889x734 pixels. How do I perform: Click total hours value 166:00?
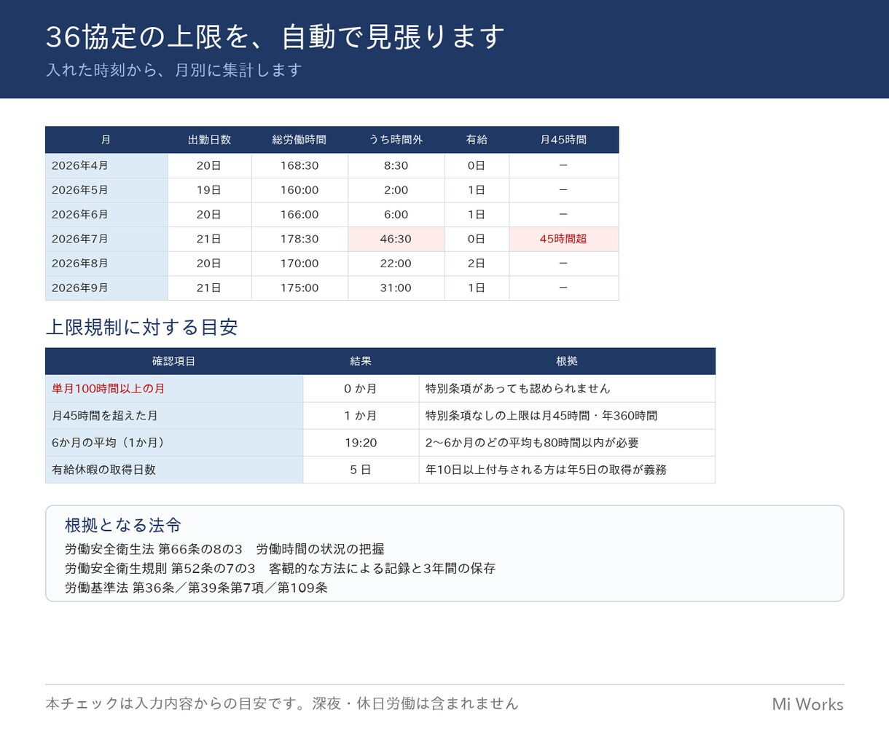(x=299, y=215)
